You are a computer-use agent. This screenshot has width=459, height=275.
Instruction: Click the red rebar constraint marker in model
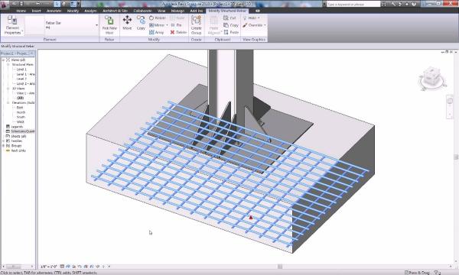tap(251, 218)
